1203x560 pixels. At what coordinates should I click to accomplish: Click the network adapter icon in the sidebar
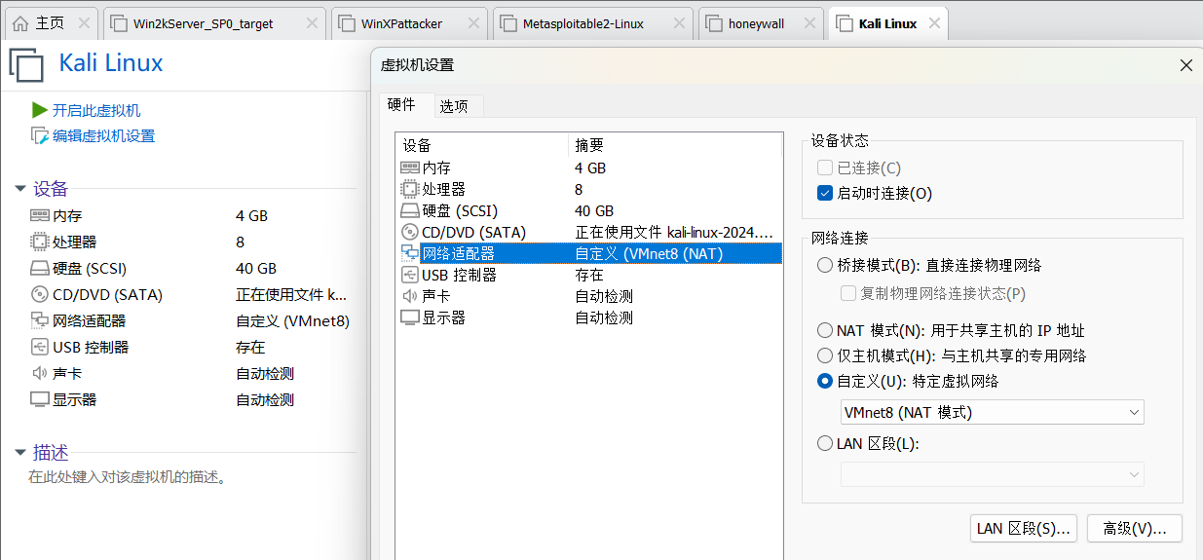pyautogui.click(x=39, y=320)
